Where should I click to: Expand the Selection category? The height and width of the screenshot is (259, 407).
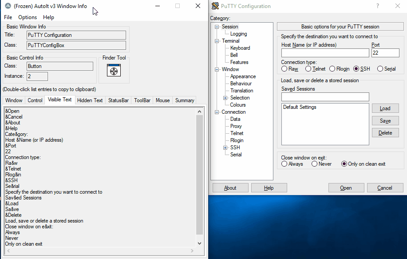[x=225, y=97]
